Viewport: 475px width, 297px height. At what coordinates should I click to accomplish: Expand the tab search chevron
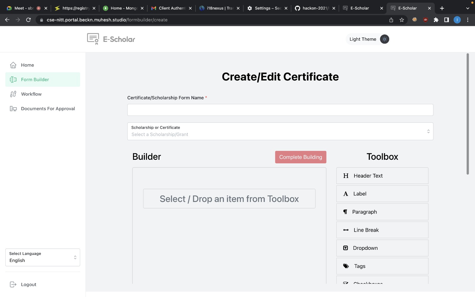coord(468,8)
